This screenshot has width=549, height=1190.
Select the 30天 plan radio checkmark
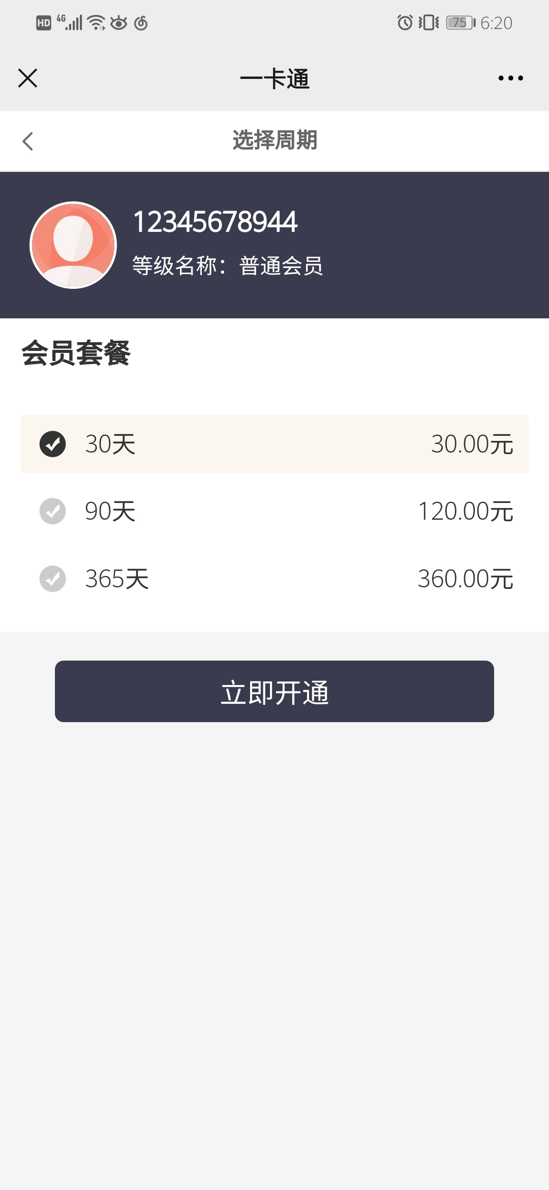tap(53, 444)
